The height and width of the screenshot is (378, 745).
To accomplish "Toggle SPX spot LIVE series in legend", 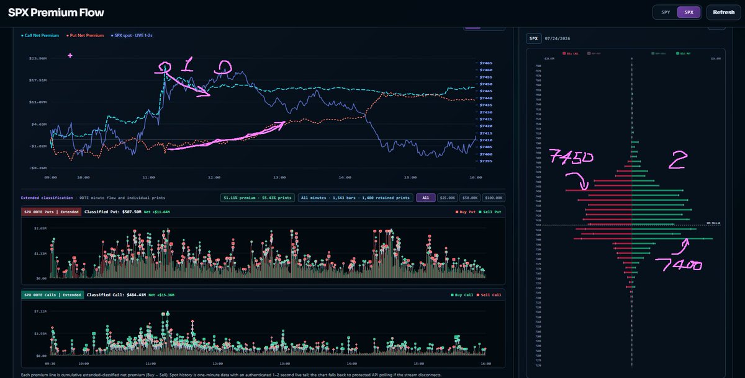I will (131, 35).
